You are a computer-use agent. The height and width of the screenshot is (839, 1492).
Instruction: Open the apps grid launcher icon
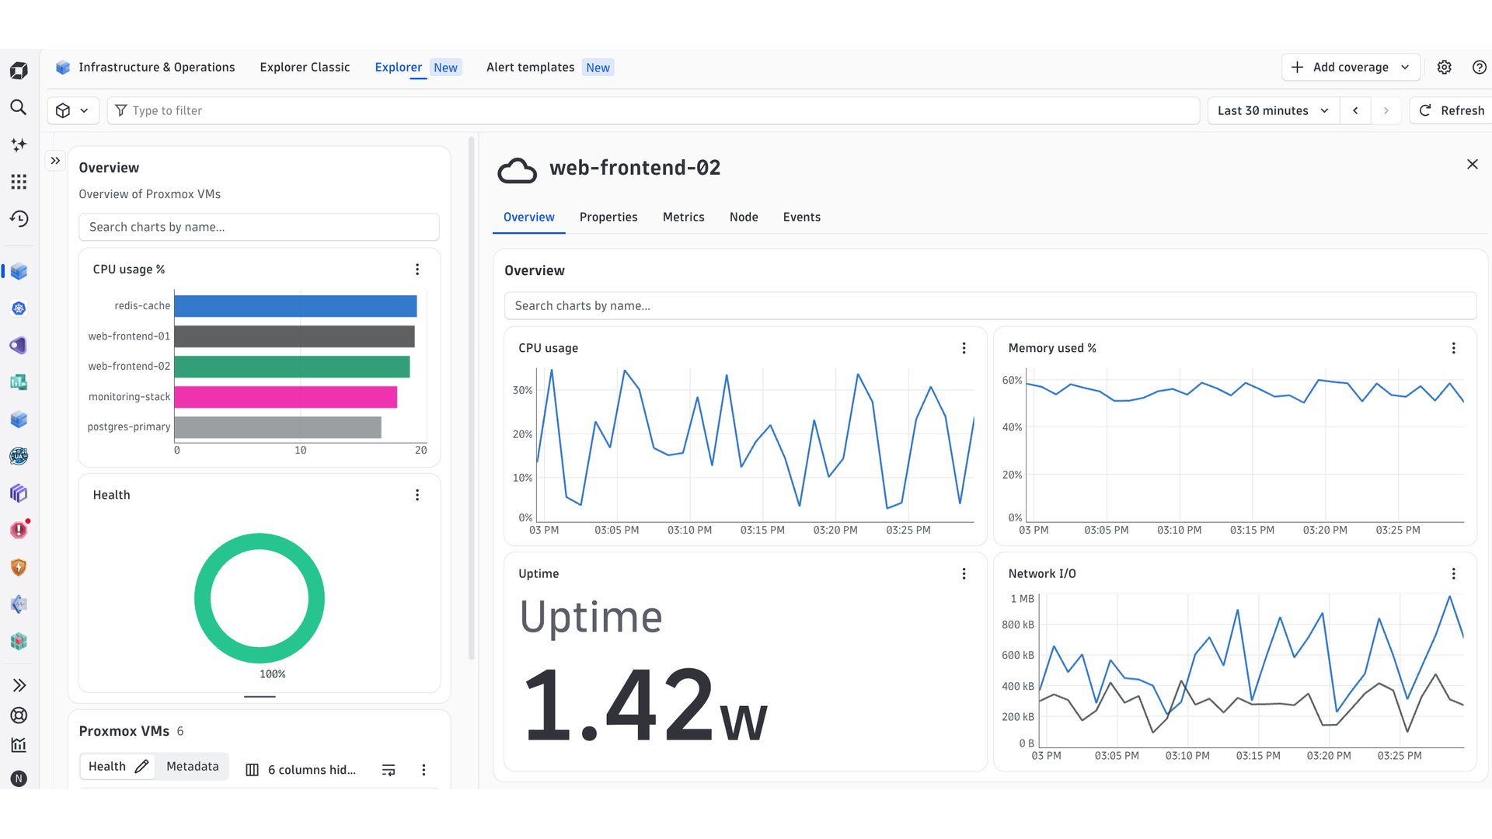(19, 182)
